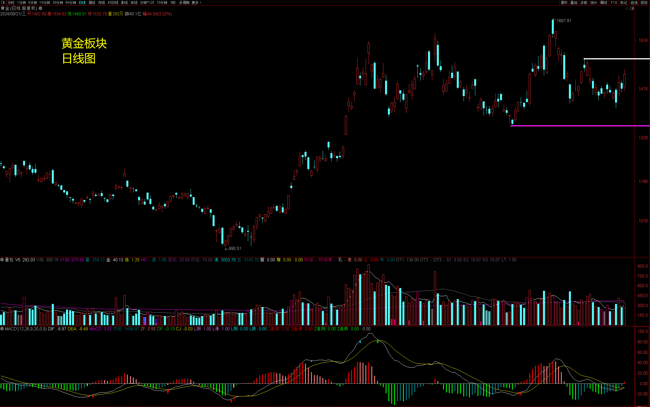Click the 叠加 overlay tool
Viewport: 650px width, 407px height.
(574, 3)
